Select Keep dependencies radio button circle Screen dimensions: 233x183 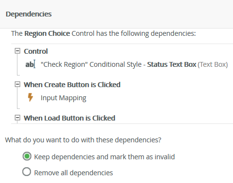[27, 156]
